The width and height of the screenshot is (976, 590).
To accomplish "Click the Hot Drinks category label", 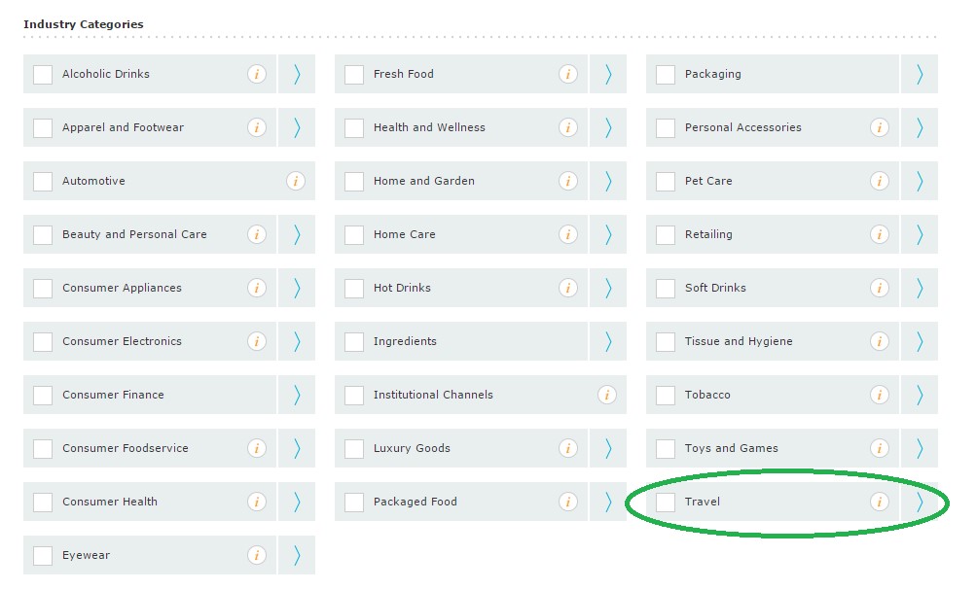I will pyautogui.click(x=402, y=288).
